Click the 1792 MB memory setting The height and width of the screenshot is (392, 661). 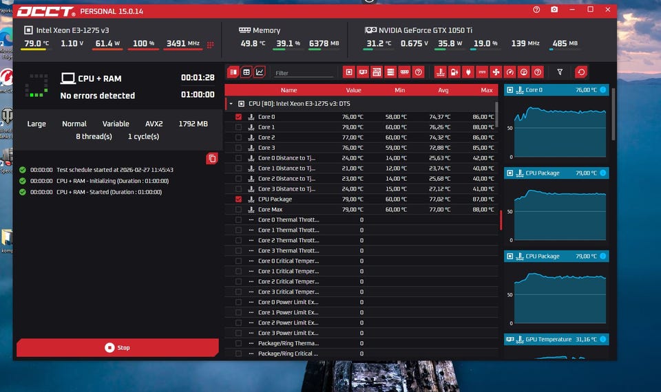point(193,124)
